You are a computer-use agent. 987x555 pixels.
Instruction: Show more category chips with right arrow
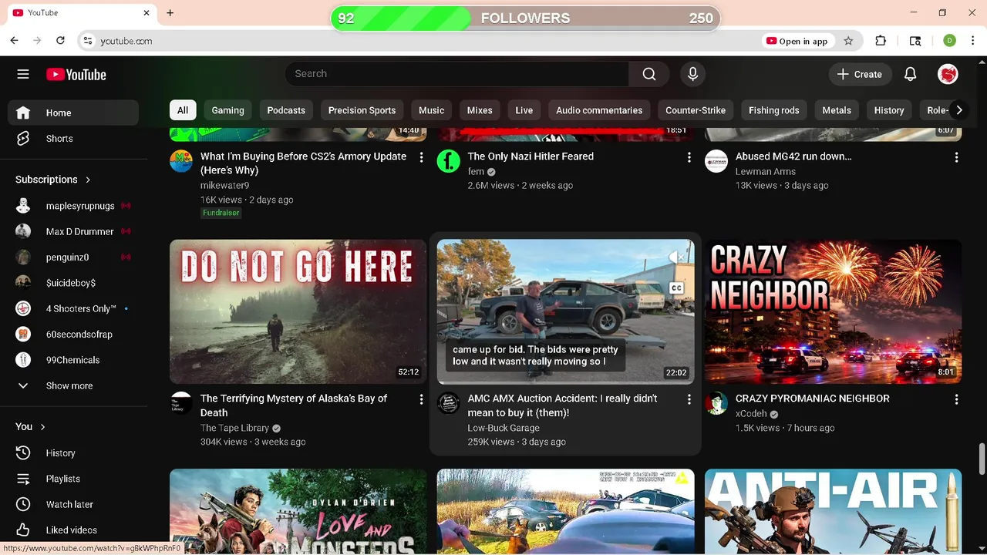tap(958, 110)
